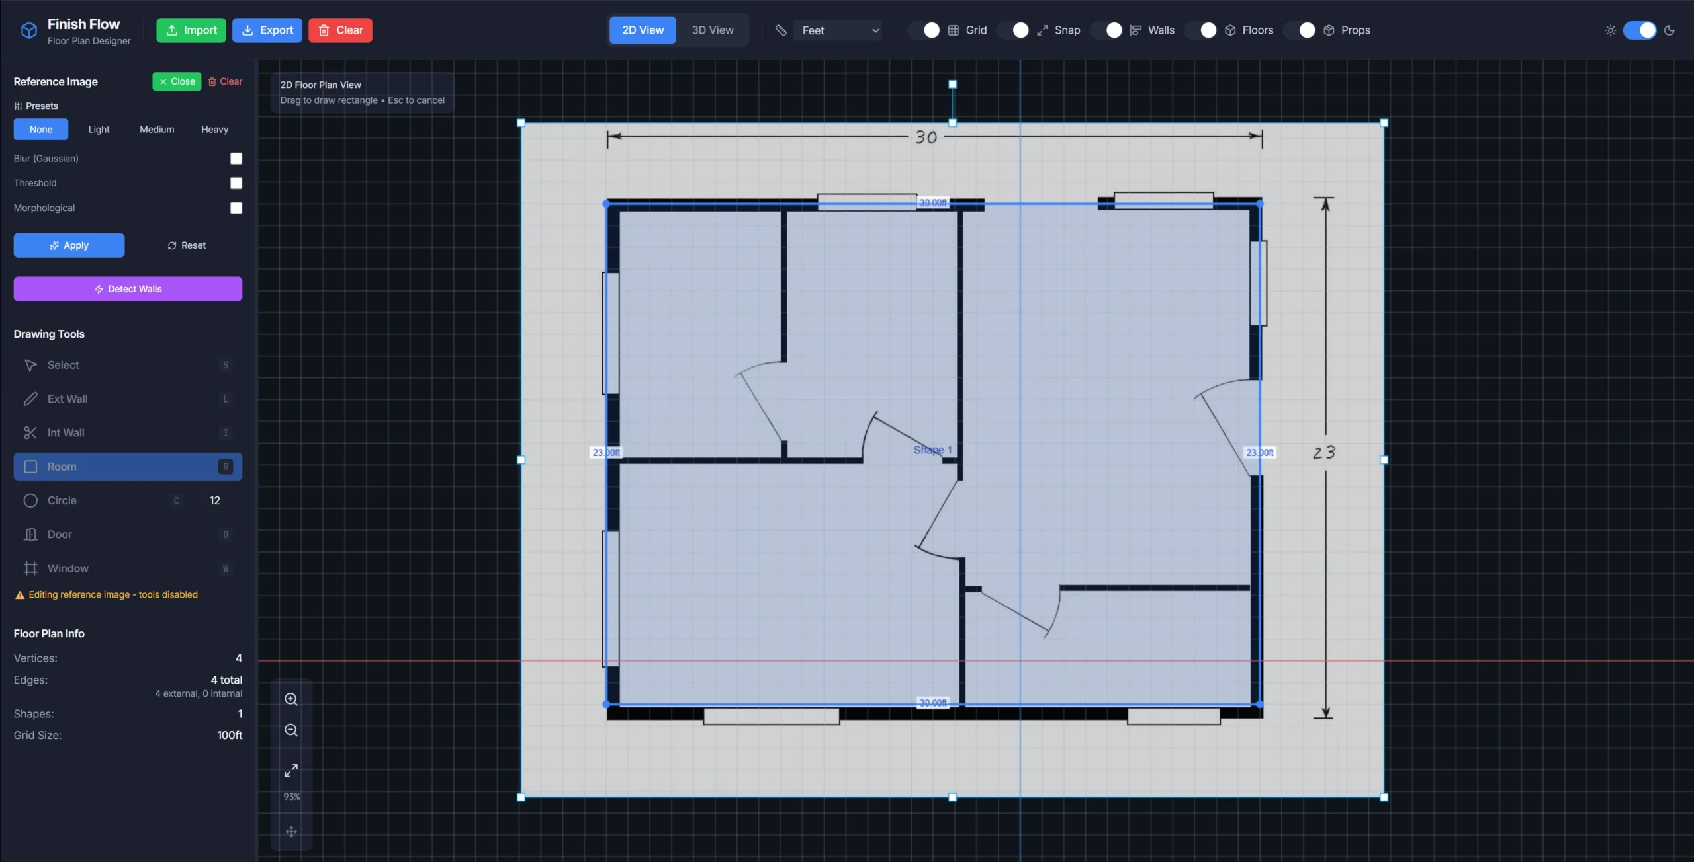Open the Feet units dropdown

pyautogui.click(x=838, y=30)
